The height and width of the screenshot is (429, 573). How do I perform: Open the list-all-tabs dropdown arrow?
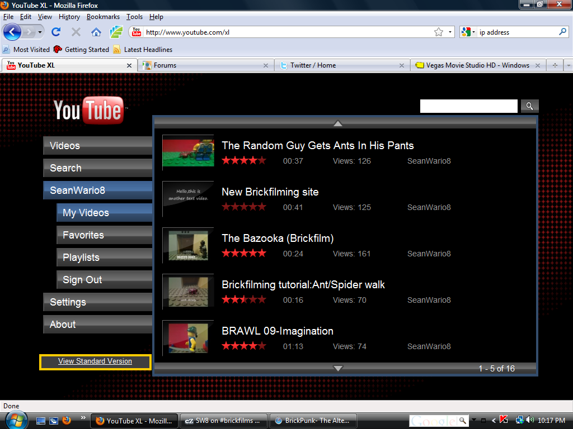pos(569,66)
